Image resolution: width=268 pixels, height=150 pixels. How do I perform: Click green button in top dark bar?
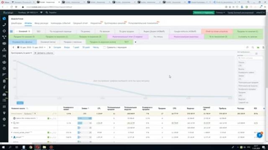pos(204,12)
